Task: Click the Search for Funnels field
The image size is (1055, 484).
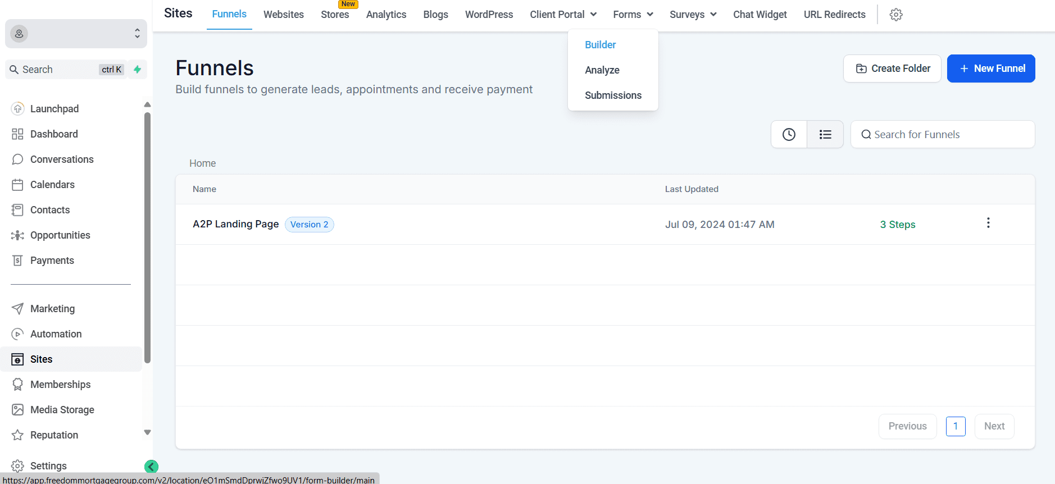Action: 949,135
